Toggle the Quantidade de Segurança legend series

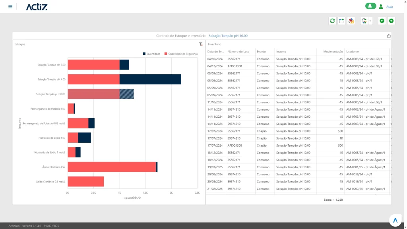pyautogui.click(x=181, y=54)
